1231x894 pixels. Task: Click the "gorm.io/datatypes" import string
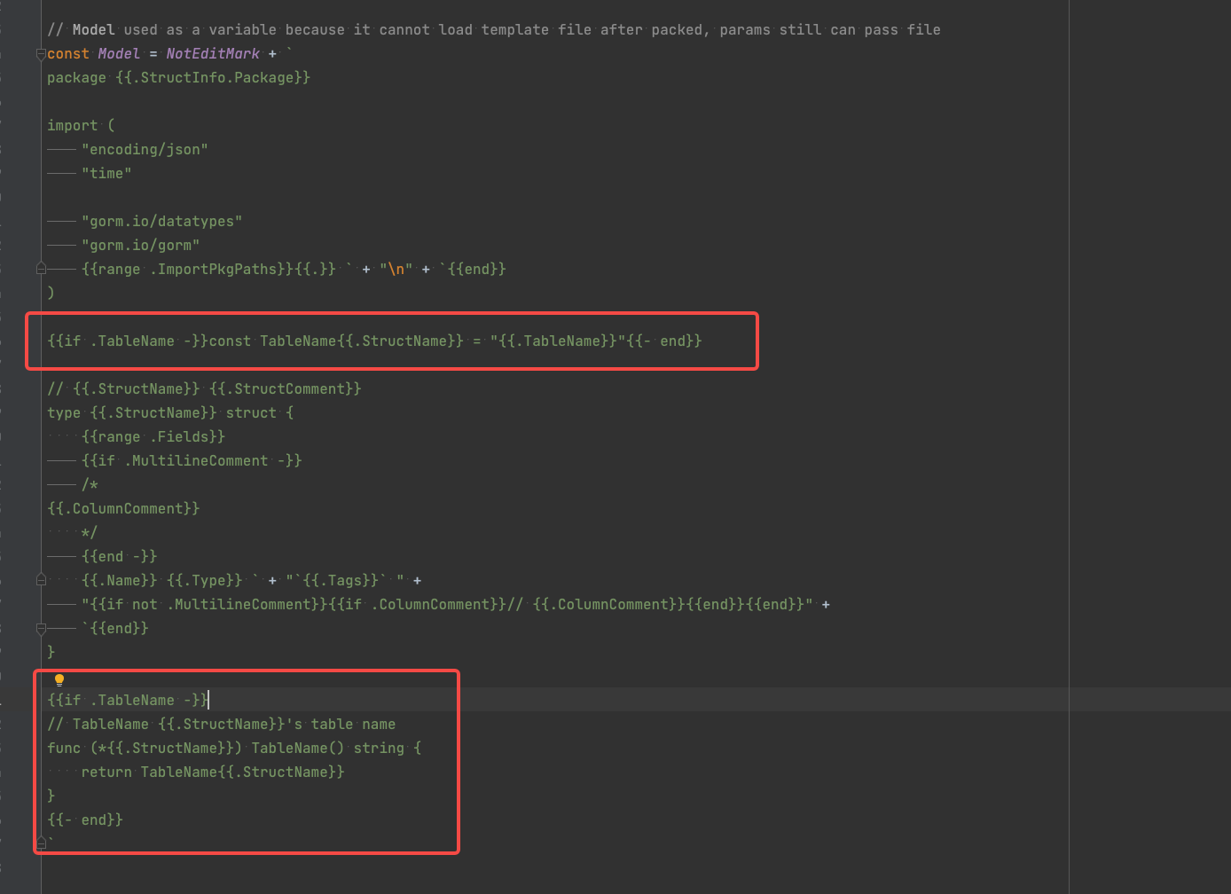tap(161, 222)
